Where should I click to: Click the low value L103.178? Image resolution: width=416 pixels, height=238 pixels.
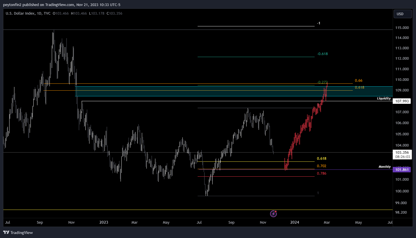96,13
